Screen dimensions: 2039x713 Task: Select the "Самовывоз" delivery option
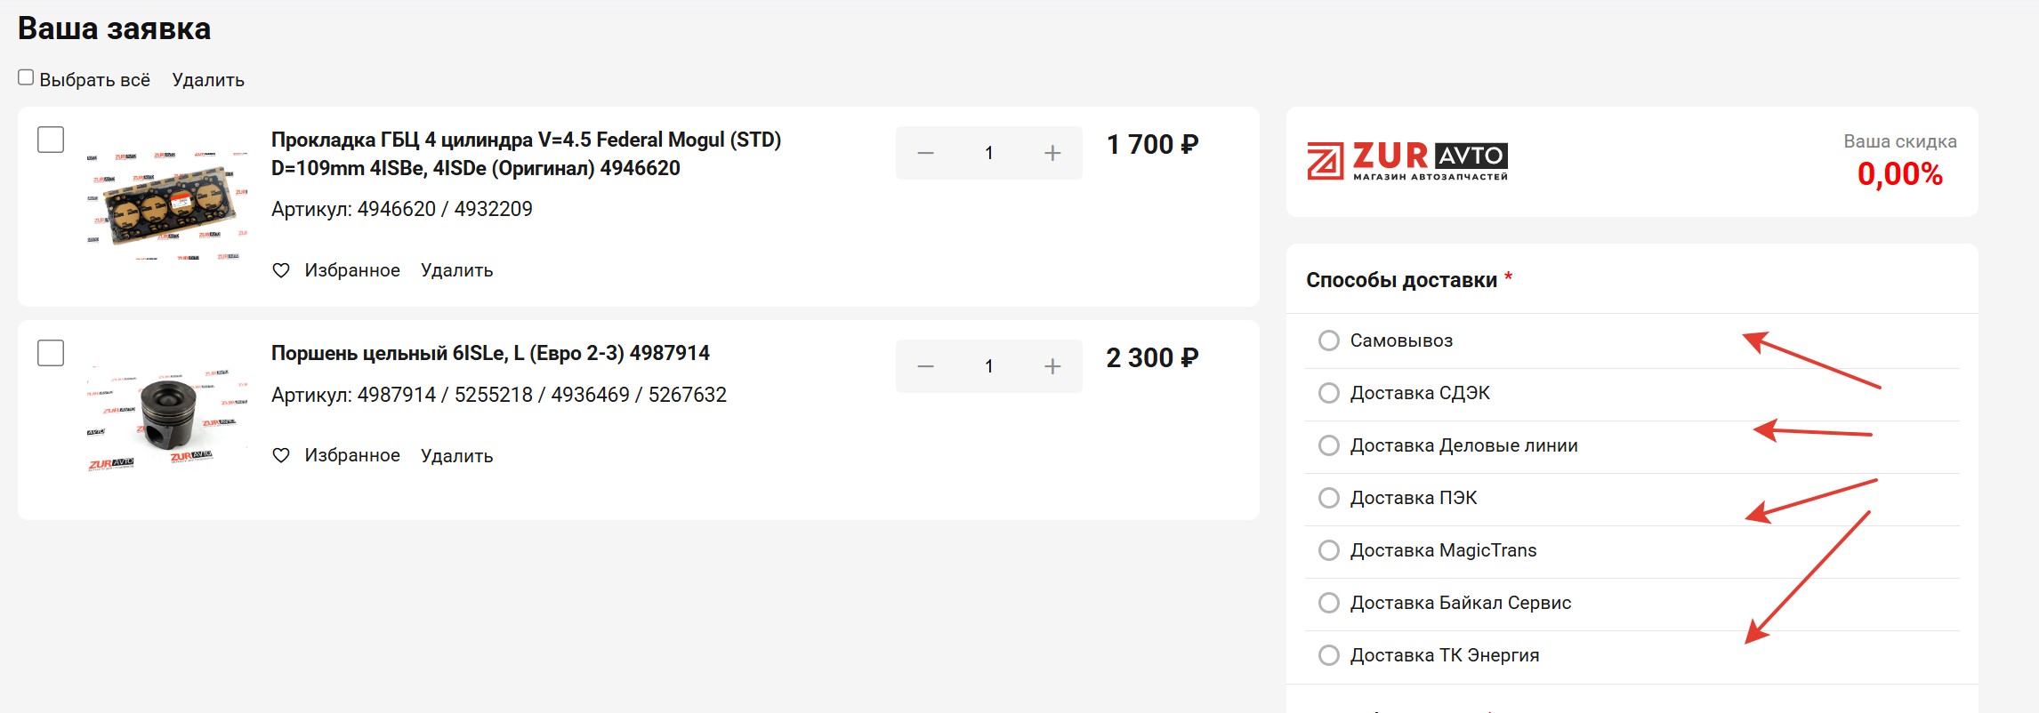[1328, 340]
